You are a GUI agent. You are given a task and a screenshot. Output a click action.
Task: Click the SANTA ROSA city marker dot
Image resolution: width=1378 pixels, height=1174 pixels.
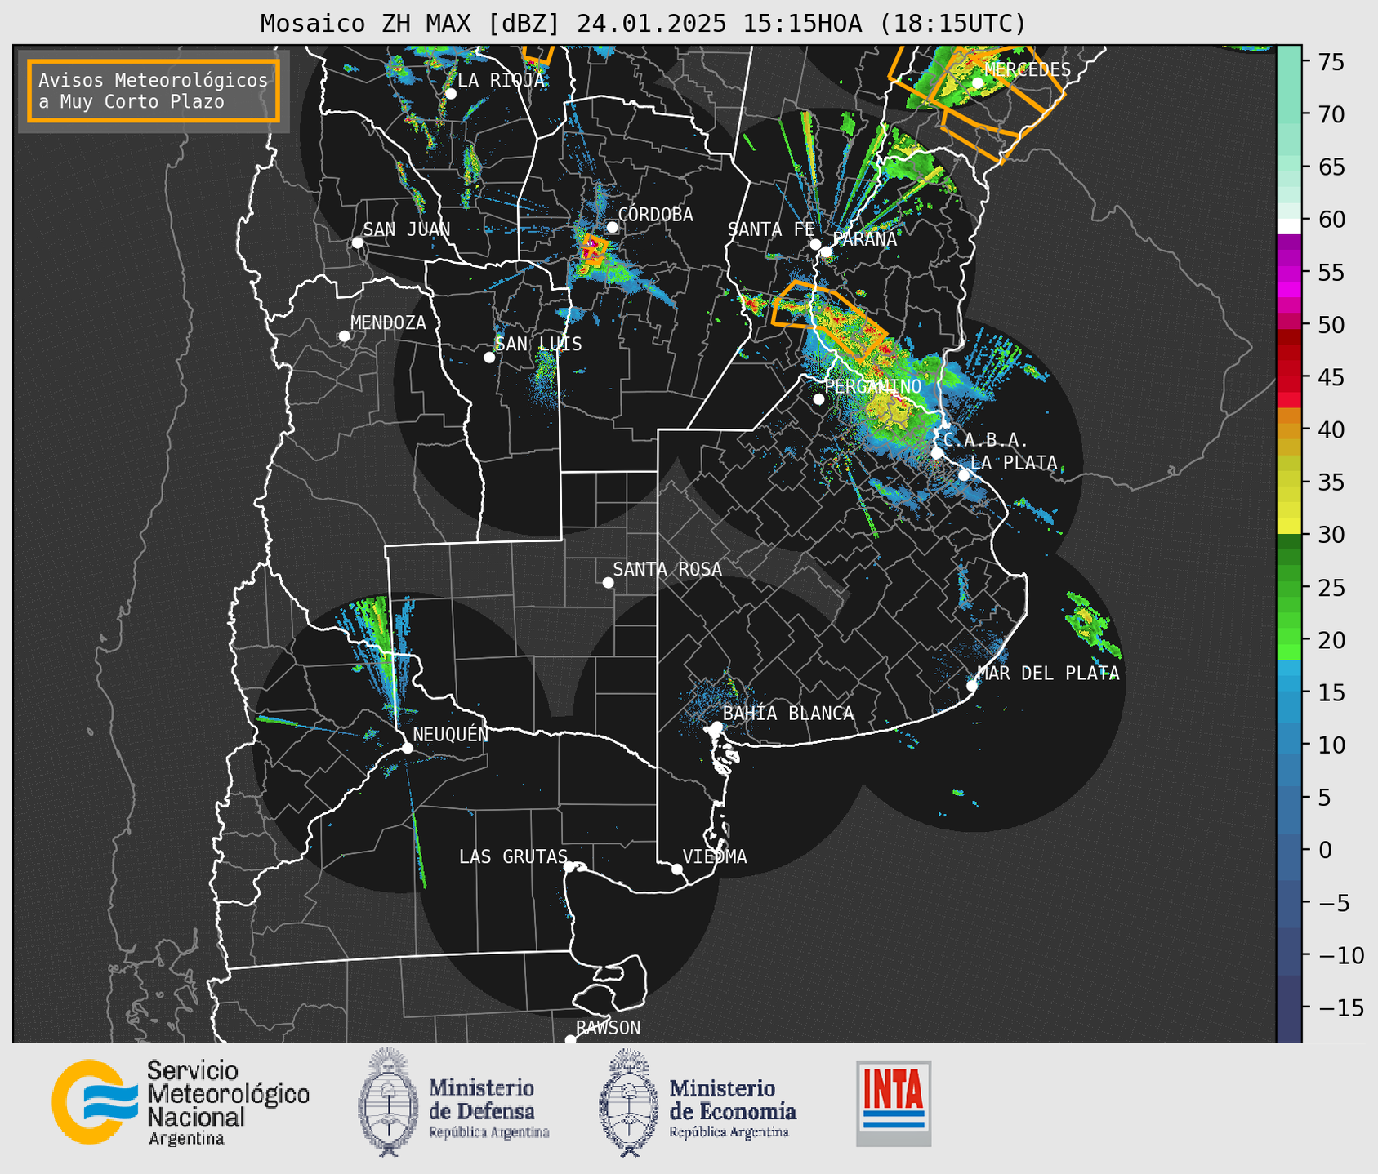click(x=608, y=583)
